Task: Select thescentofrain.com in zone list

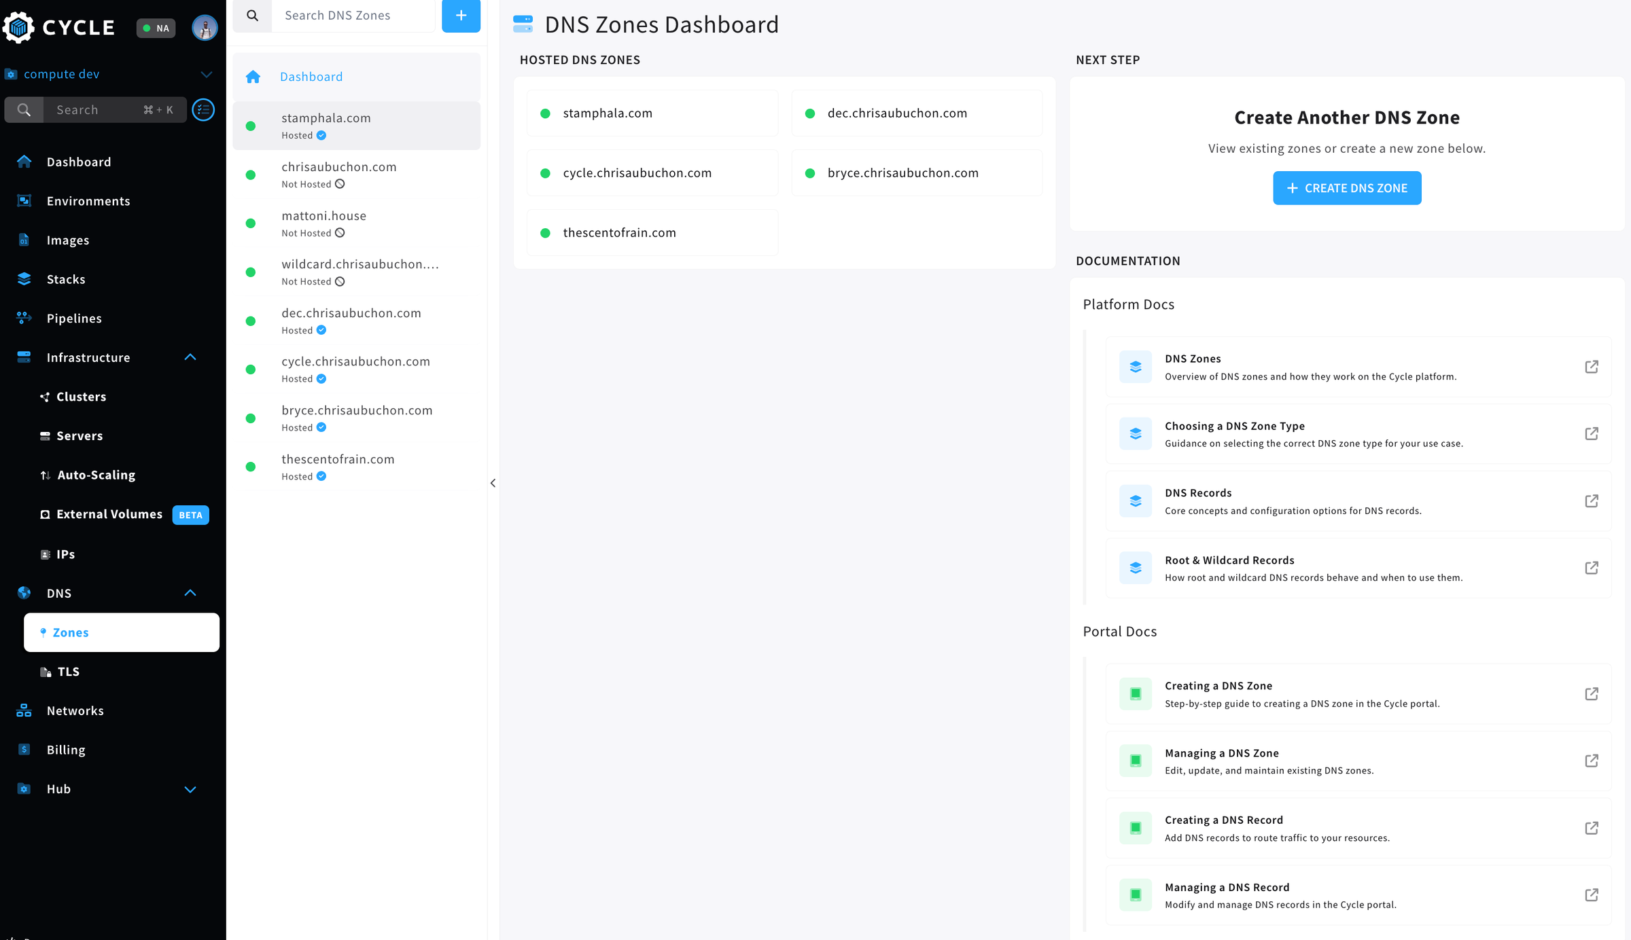Action: (357, 467)
